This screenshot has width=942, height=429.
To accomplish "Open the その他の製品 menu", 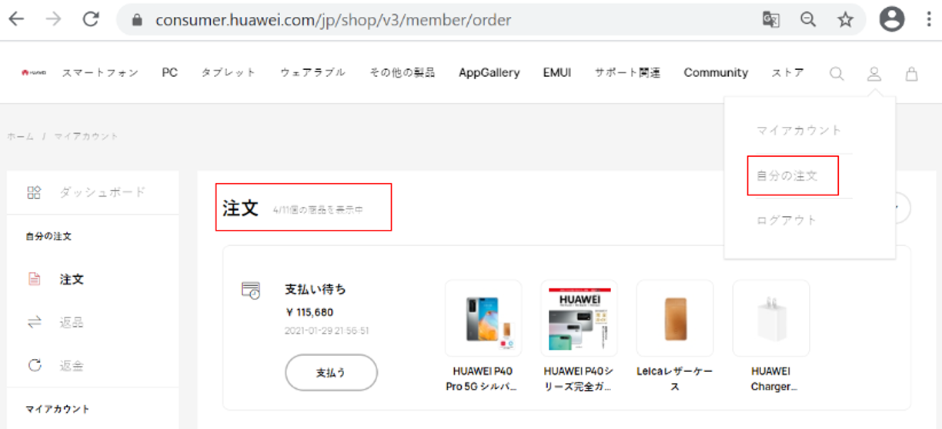I will [402, 73].
